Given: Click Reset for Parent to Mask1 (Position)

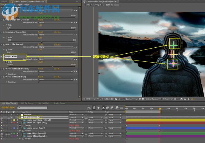Looking at the screenshot, I should [40, 69].
